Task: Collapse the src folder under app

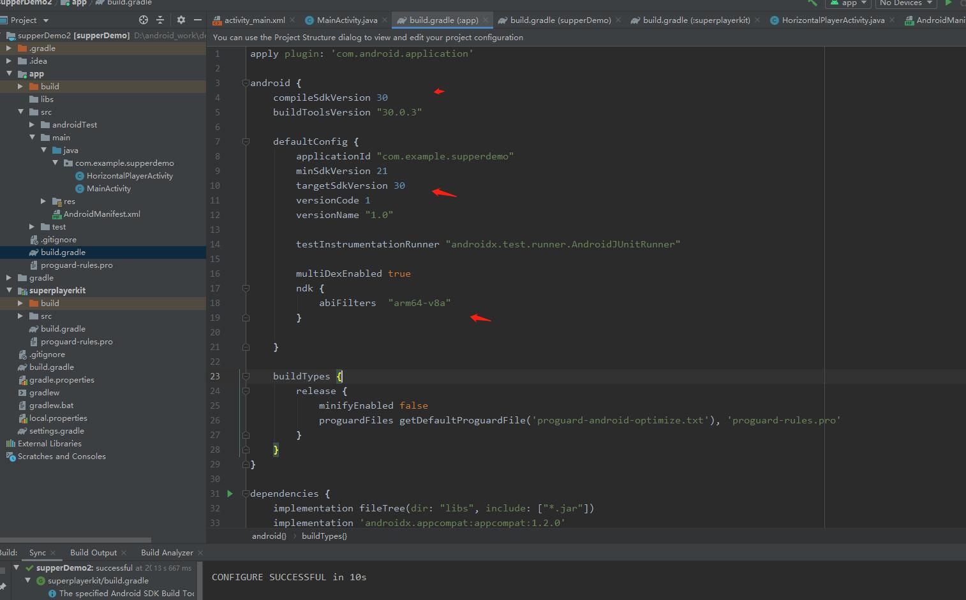Action: tap(20, 112)
